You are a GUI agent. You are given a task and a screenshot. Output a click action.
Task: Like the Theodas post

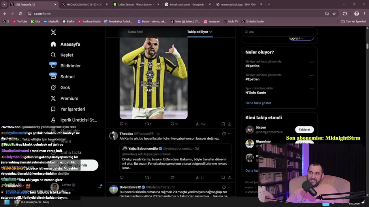click(x=172, y=177)
